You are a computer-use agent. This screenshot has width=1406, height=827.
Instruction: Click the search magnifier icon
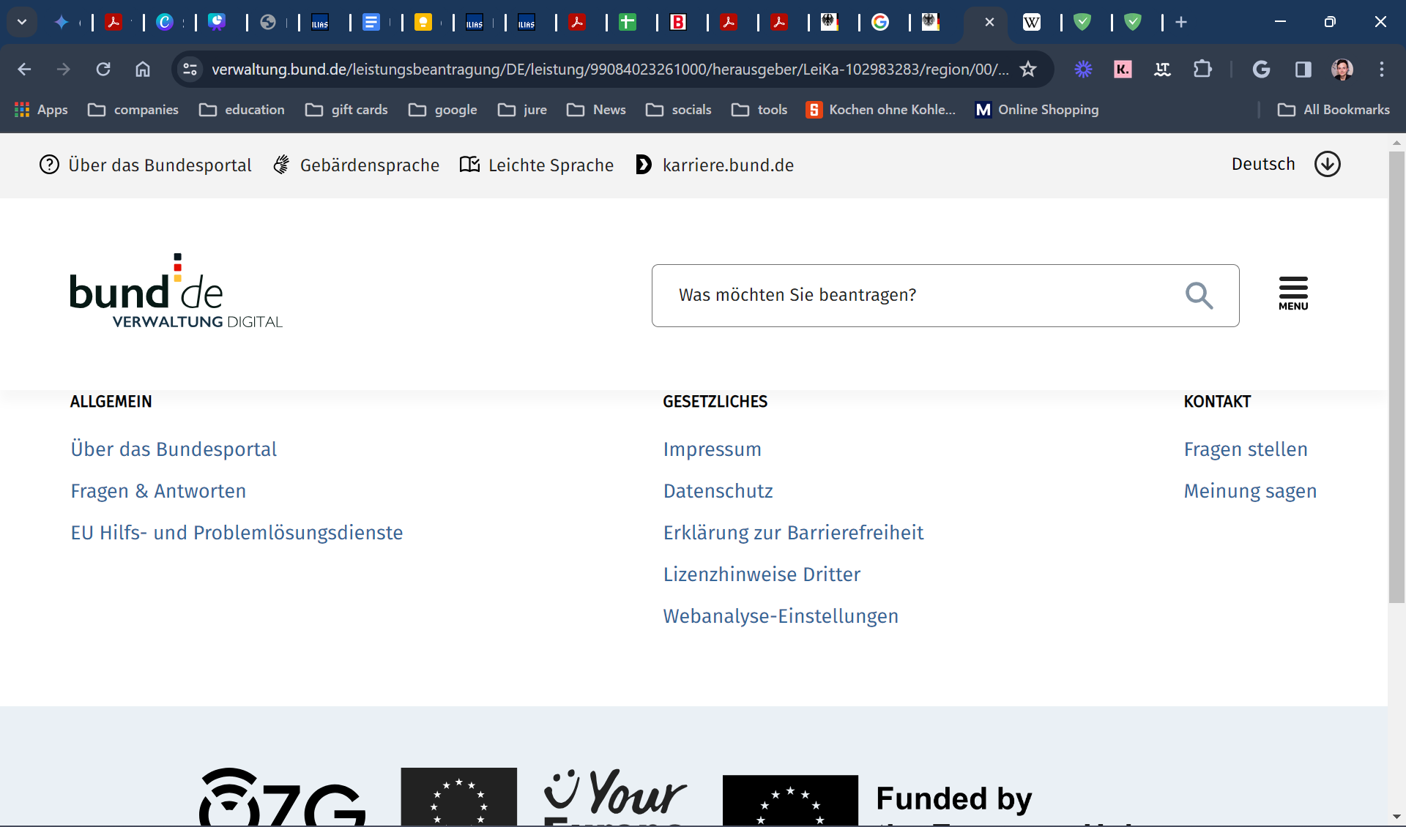click(1199, 296)
